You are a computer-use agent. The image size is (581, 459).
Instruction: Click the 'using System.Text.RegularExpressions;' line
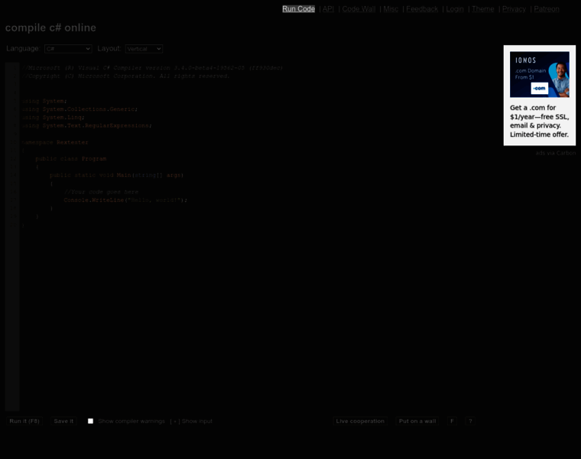point(86,125)
